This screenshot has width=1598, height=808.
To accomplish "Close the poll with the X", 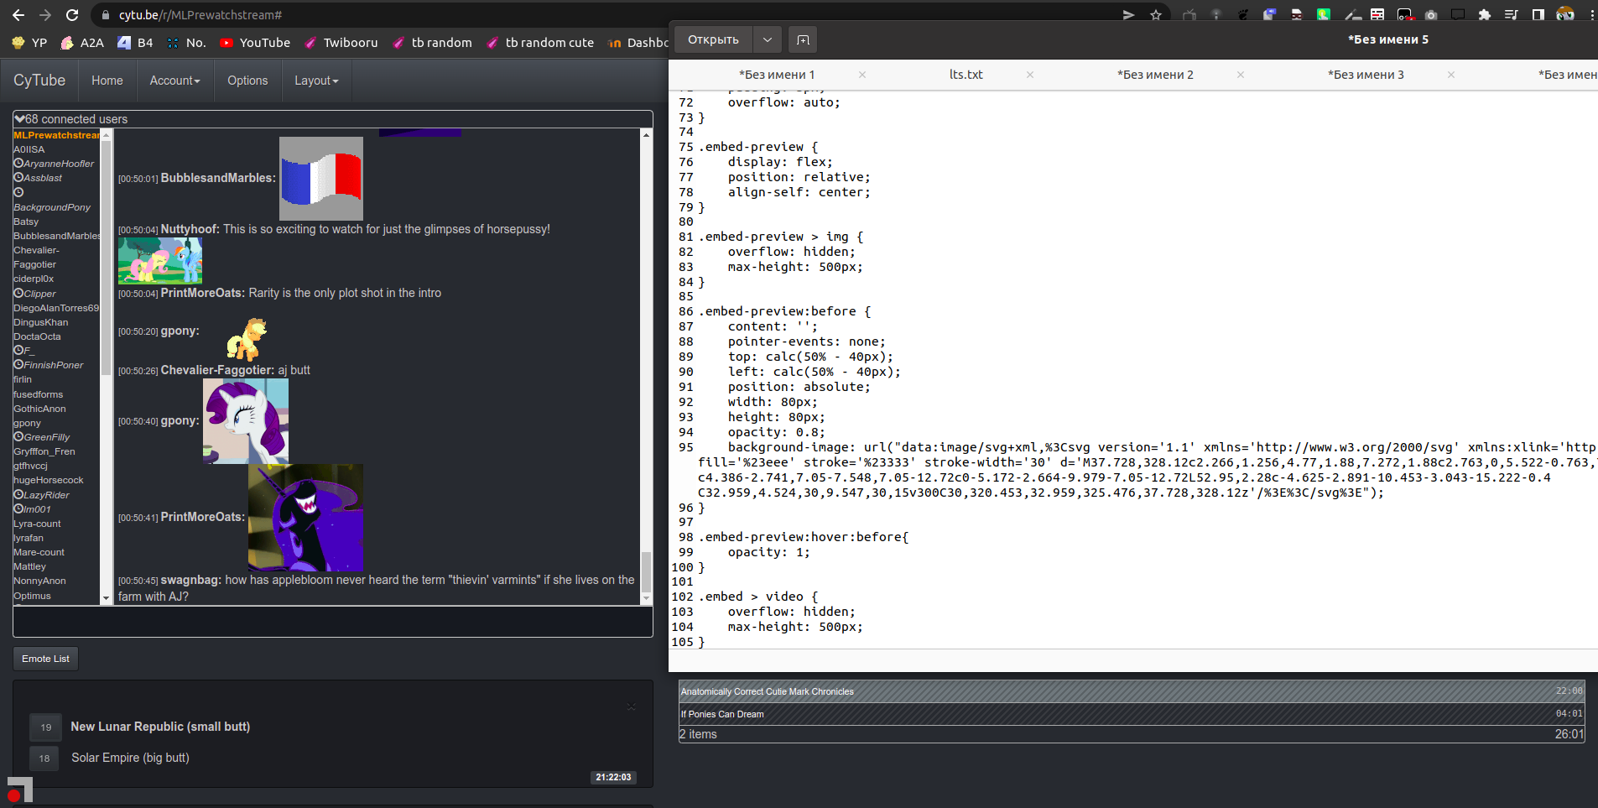I will coord(631,706).
